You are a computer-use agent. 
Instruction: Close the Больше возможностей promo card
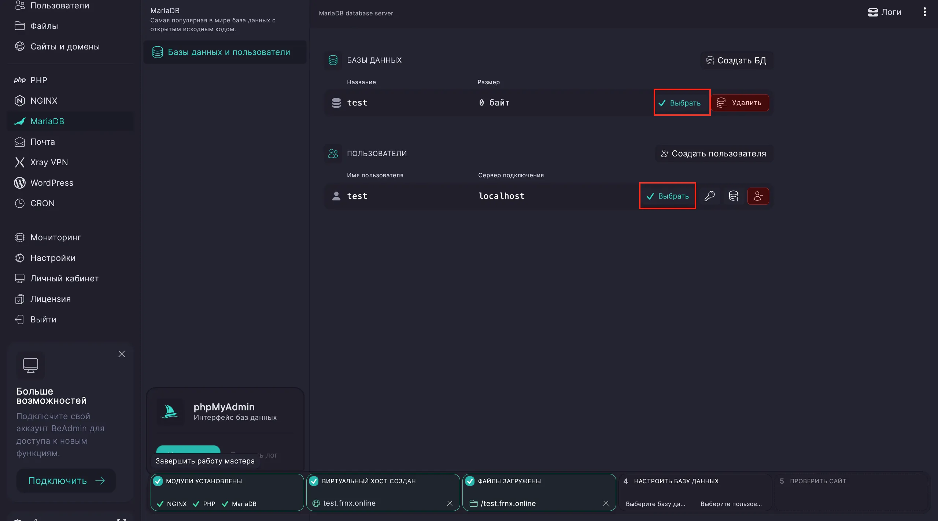coord(122,354)
